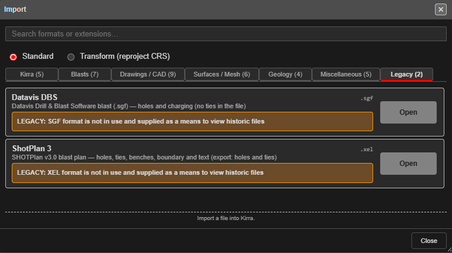This screenshot has width=452, height=253.
Task: Click the 'Import a file into Kirra.' hint
Action: pos(226,218)
